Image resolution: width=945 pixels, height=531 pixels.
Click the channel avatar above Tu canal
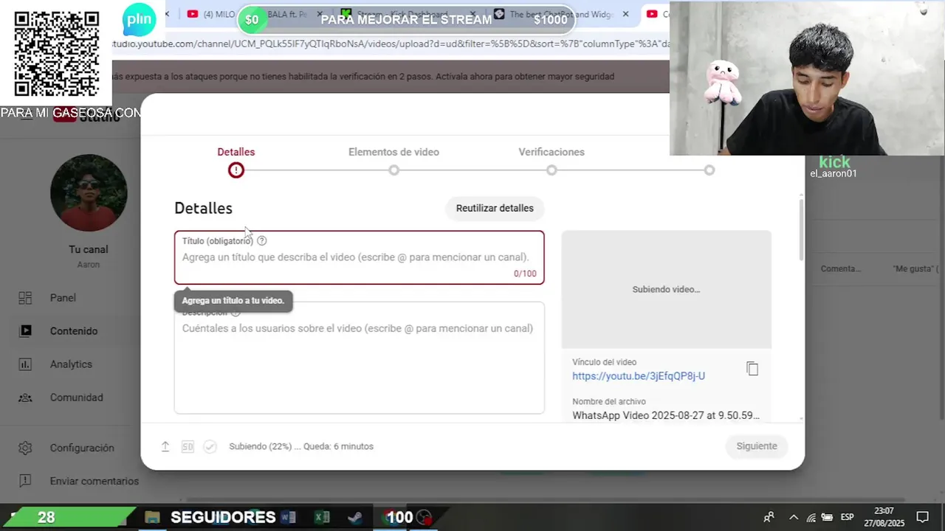(x=89, y=192)
